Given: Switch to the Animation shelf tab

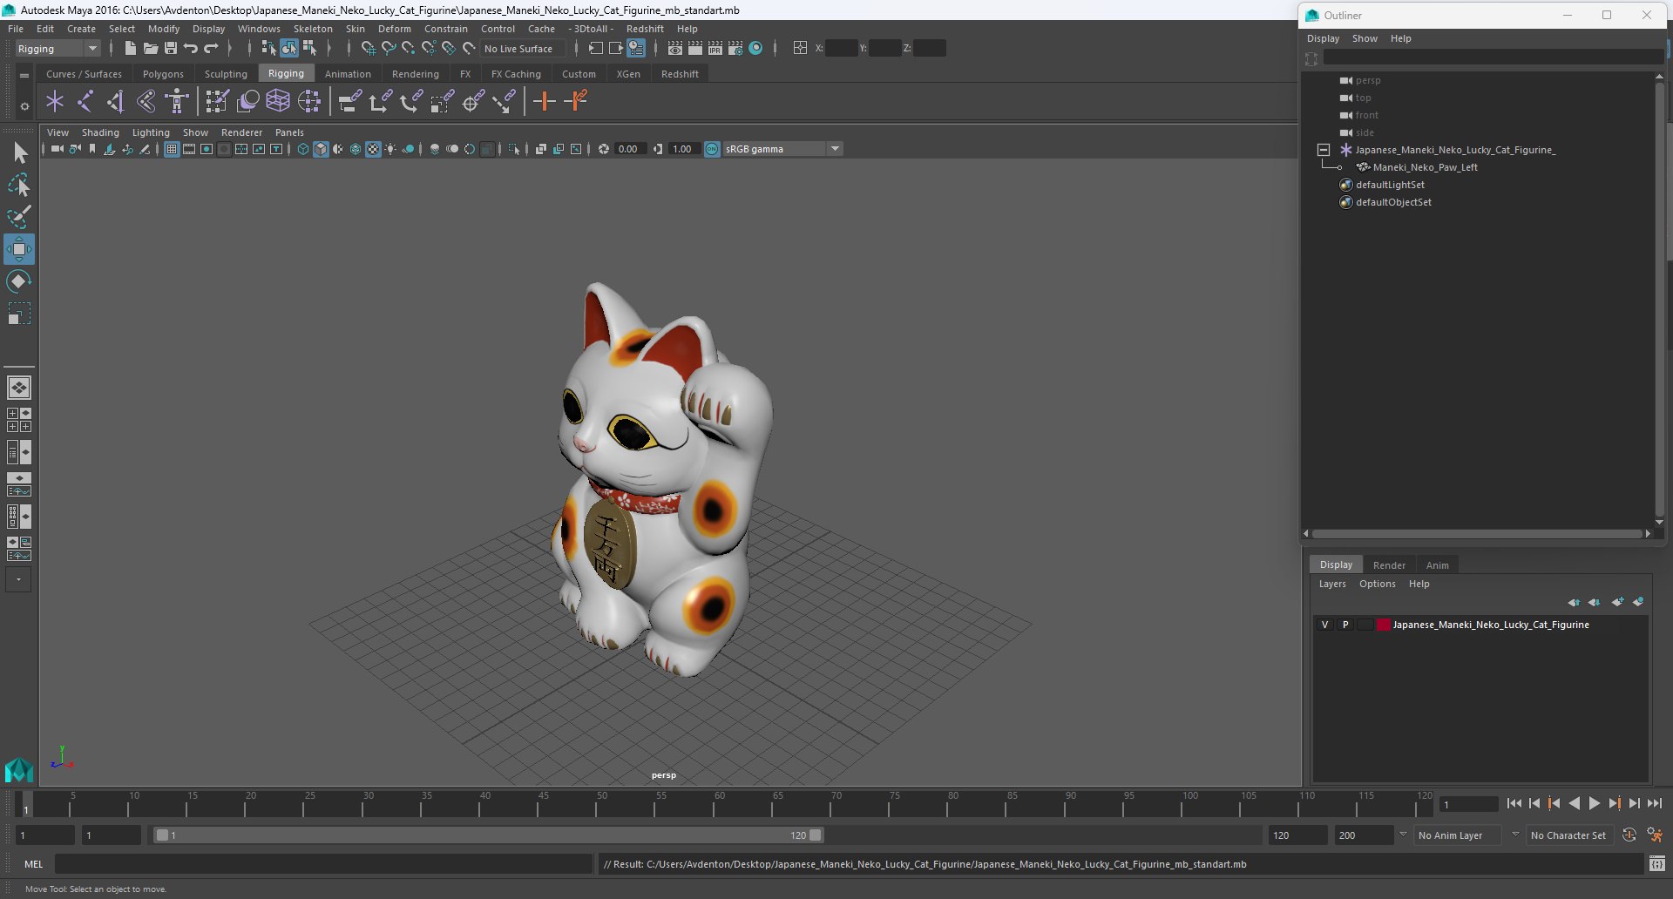Looking at the screenshot, I should [348, 74].
